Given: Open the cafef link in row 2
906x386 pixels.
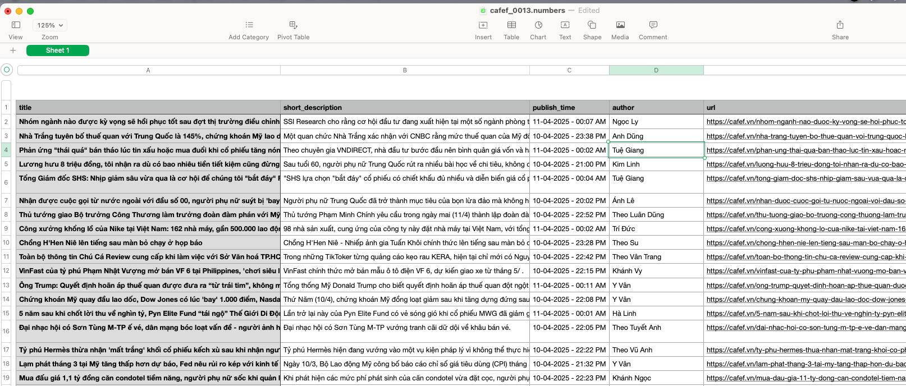Looking at the screenshot, I should (804, 122).
